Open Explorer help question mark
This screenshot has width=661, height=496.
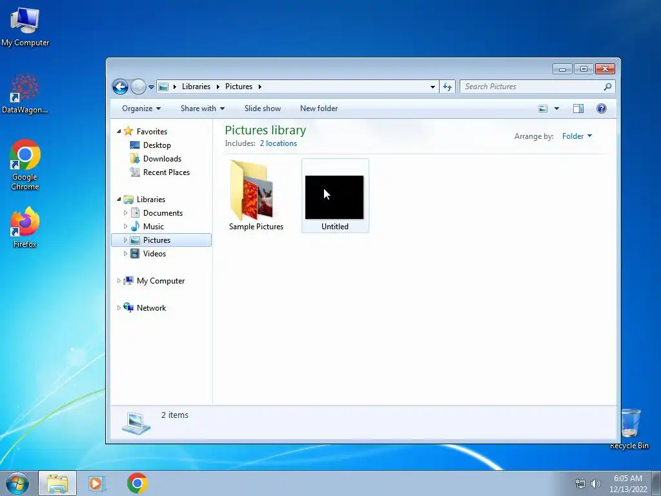(x=602, y=108)
